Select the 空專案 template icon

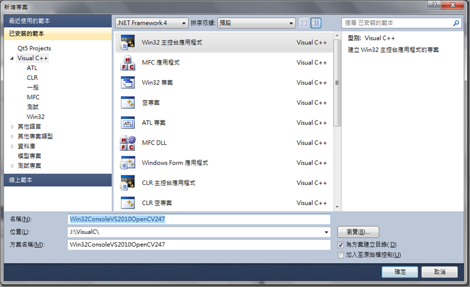pos(127,103)
